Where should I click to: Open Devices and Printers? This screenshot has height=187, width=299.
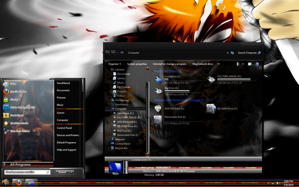point(68,135)
